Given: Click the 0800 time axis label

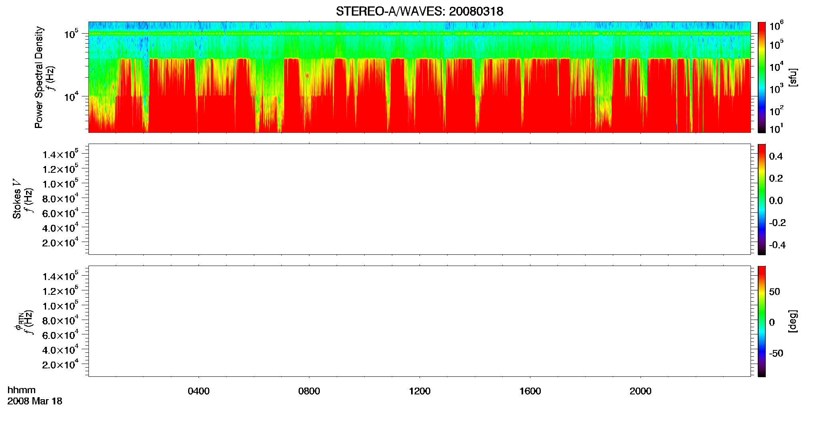Looking at the screenshot, I should click(309, 391).
